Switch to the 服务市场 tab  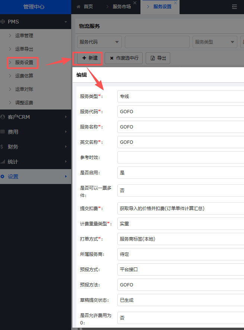click(x=121, y=7)
